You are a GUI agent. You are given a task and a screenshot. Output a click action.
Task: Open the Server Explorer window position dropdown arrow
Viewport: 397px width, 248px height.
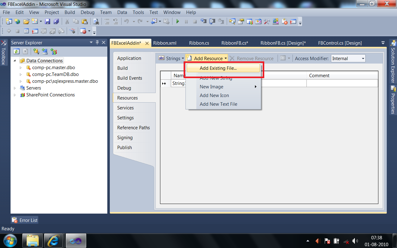click(91, 42)
